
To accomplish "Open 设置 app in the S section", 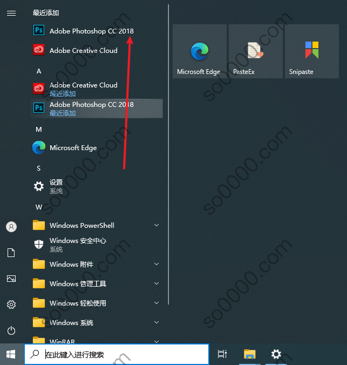I will [x=97, y=186].
